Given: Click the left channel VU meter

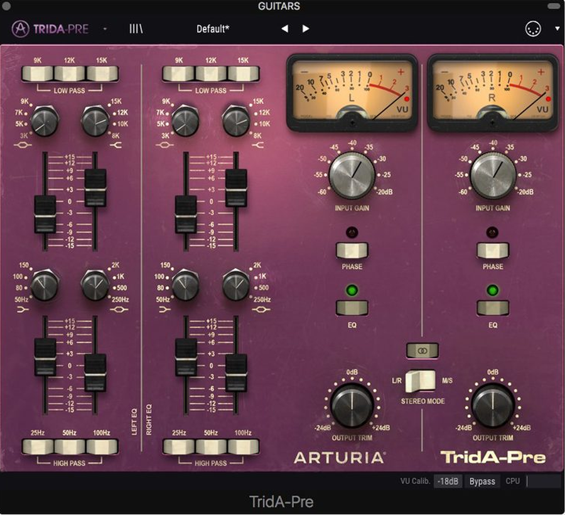Looking at the screenshot, I should tap(352, 92).
